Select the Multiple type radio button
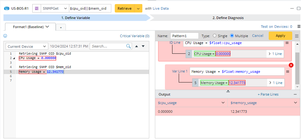Image resolution: width=301 pixels, height=139 pixels. tap(232, 36)
